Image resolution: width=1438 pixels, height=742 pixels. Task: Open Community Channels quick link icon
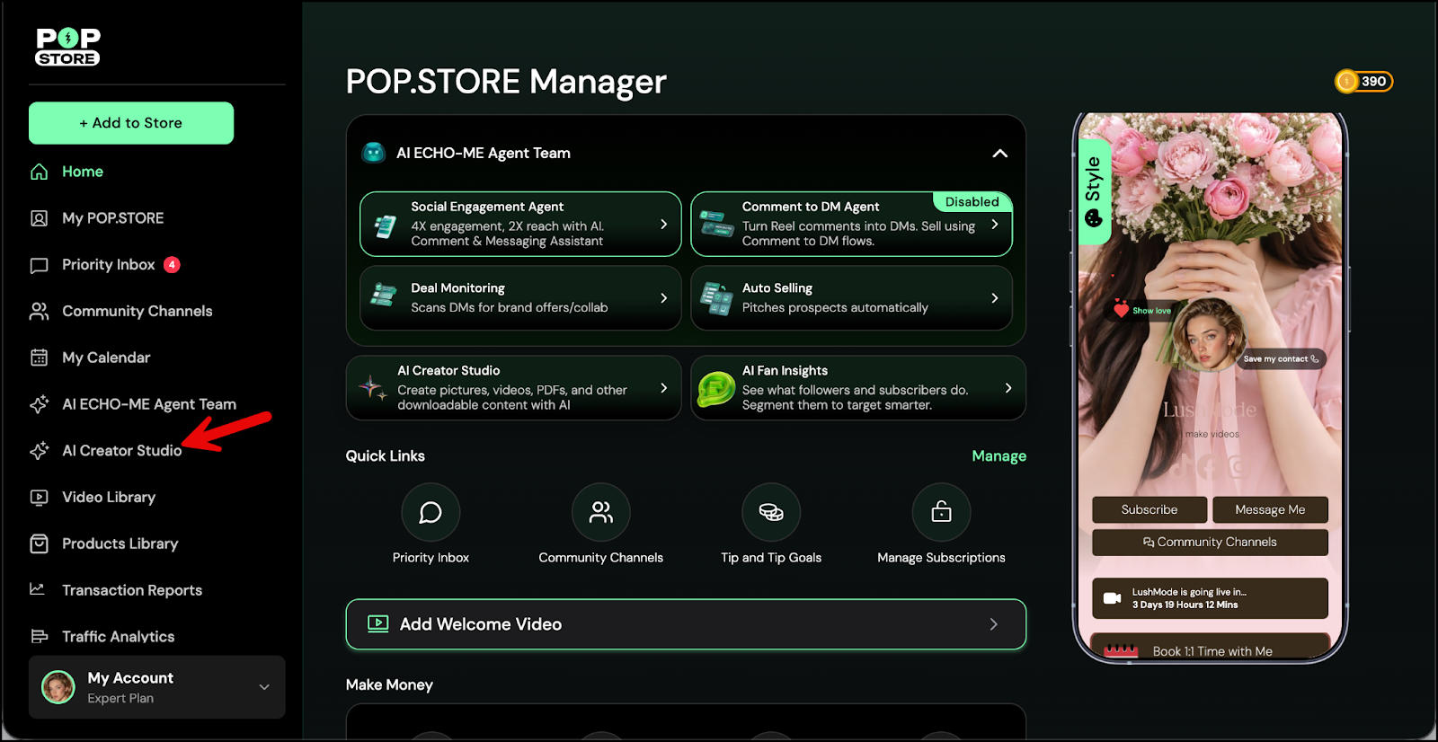pyautogui.click(x=600, y=512)
